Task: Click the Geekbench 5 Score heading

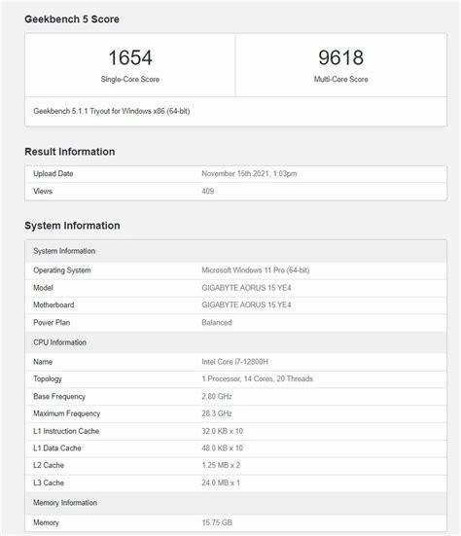Action: click(72, 19)
